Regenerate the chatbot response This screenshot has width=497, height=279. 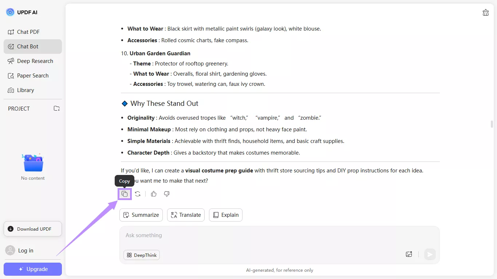click(x=138, y=194)
